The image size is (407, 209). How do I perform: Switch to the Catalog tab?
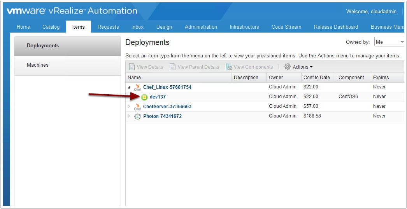pyautogui.click(x=51, y=27)
